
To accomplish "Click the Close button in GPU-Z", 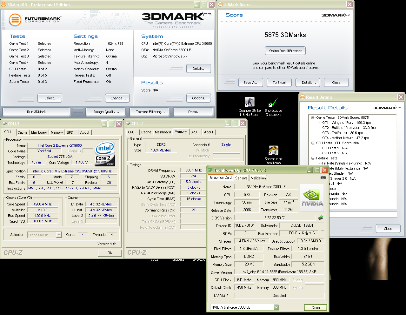I will point(316,307).
